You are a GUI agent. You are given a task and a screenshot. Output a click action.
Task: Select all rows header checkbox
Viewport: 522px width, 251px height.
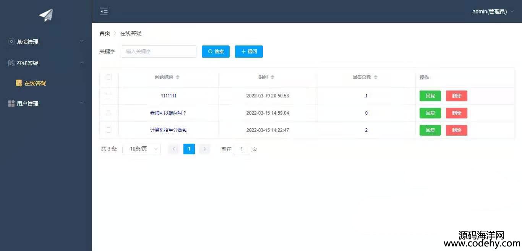109,77
